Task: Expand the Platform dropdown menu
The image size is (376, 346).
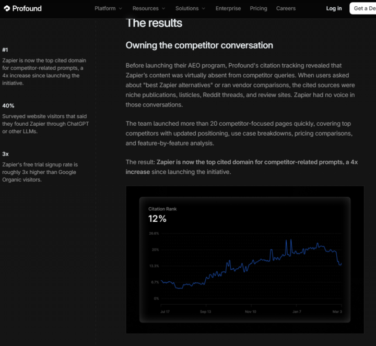Action: tap(108, 8)
